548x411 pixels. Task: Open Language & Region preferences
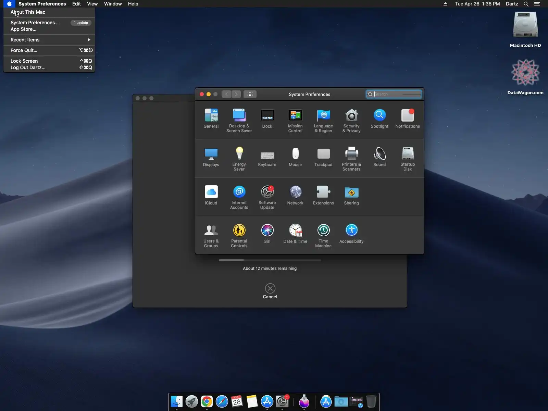click(x=323, y=121)
